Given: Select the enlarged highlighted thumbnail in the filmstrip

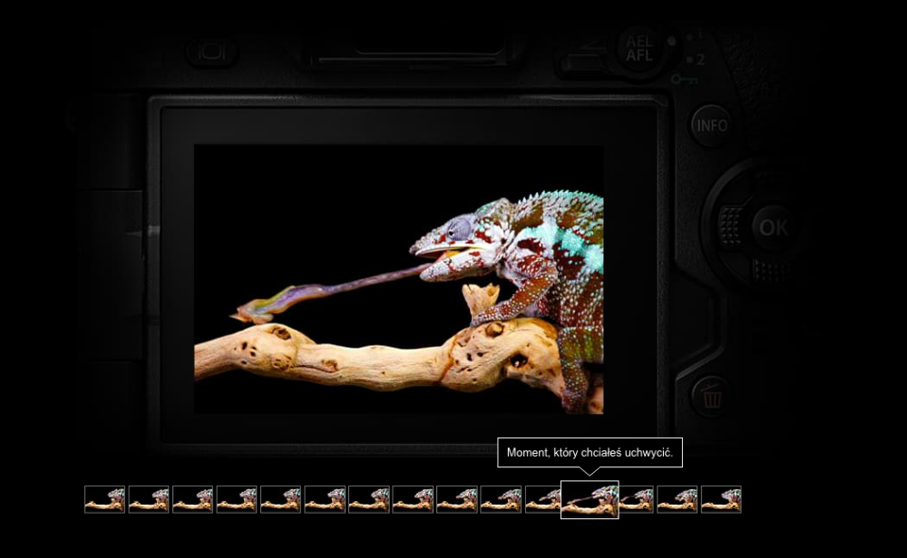Looking at the screenshot, I should (x=590, y=500).
